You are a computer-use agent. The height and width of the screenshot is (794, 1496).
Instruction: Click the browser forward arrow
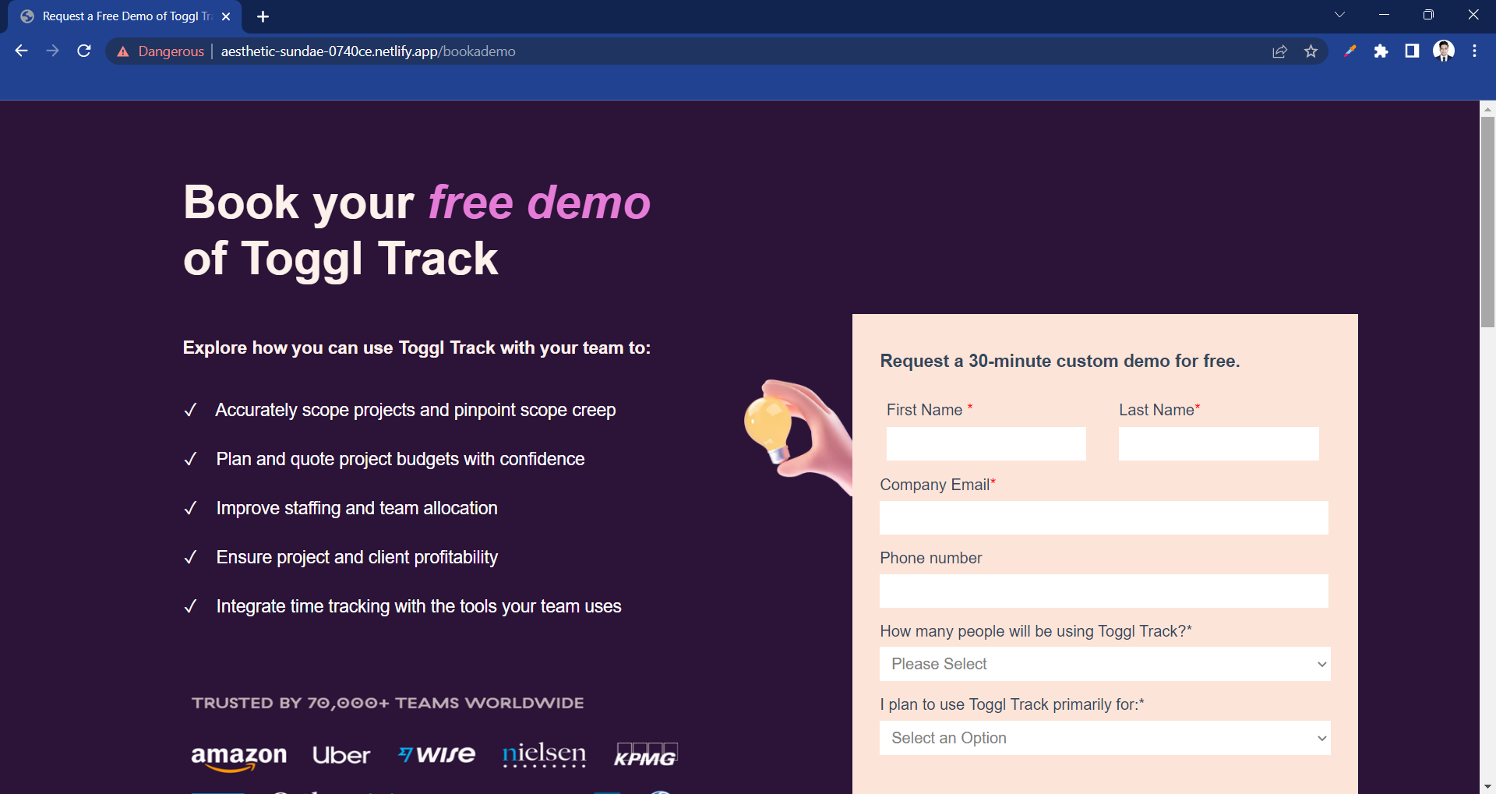point(52,51)
